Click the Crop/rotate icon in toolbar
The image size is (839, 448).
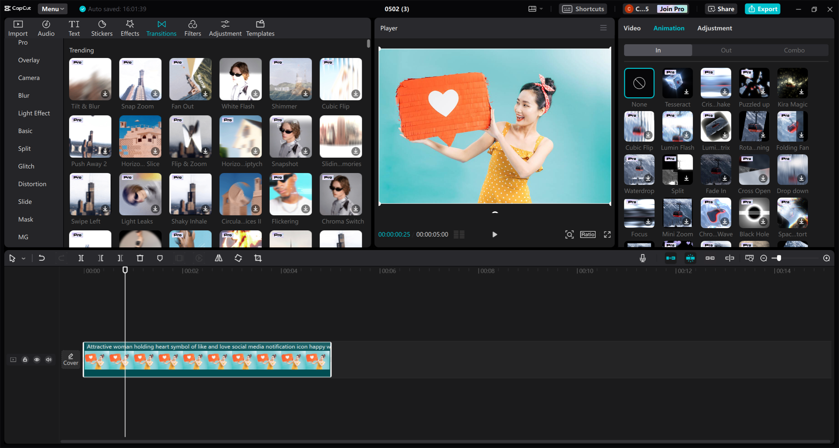click(x=257, y=258)
